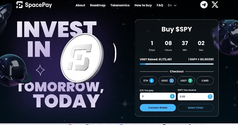The image size is (238, 125).
Task: Open the How to buy page
Action: (143, 5)
